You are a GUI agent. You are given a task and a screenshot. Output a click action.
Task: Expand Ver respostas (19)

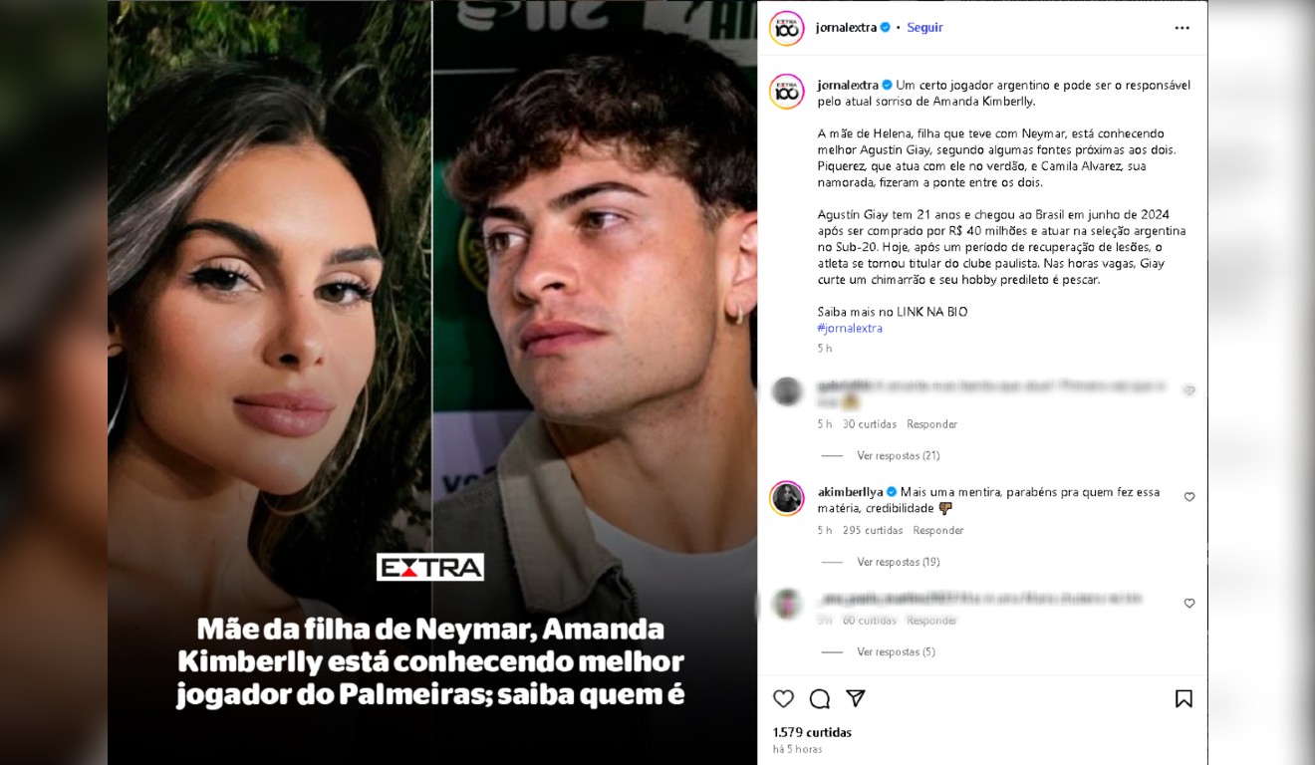(898, 562)
